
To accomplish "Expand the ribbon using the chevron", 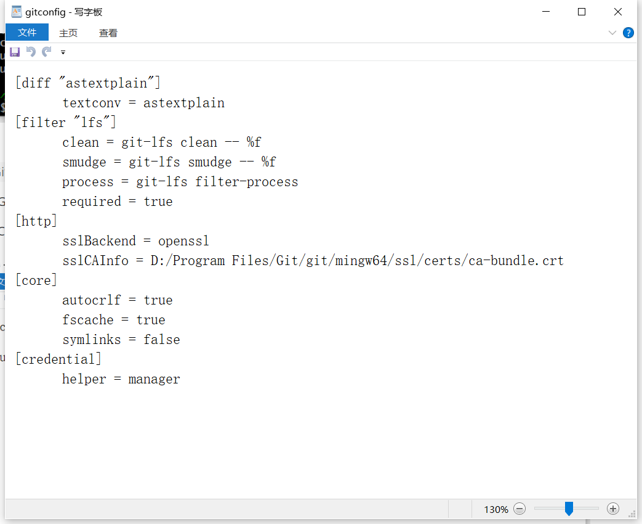I will 612,33.
